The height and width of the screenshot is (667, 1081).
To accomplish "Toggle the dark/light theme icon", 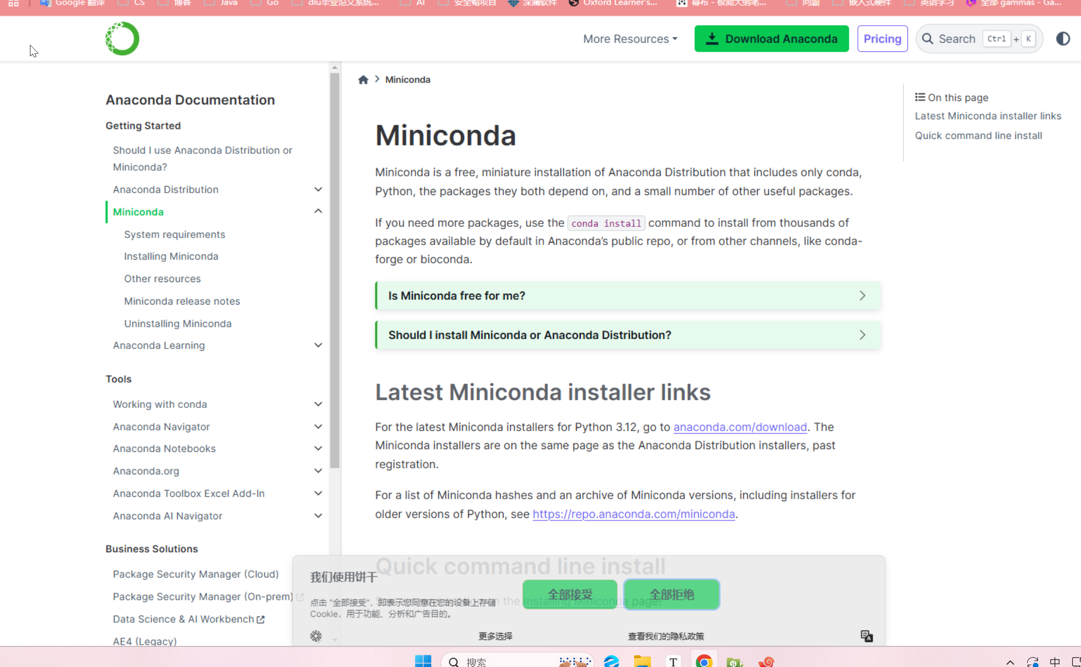I will coord(1063,39).
